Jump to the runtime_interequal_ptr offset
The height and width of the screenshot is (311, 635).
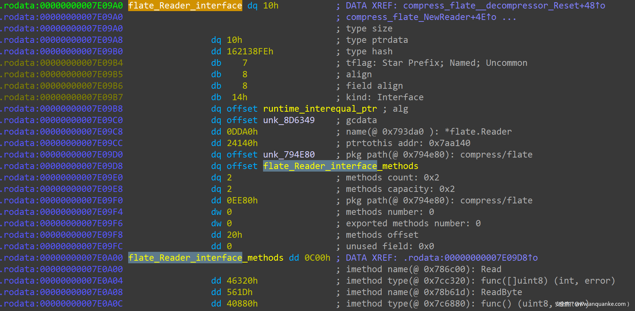click(x=320, y=109)
